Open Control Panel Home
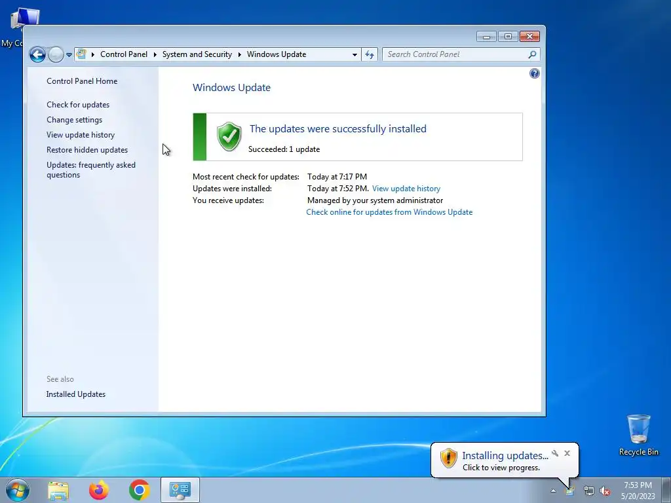Image resolution: width=671 pixels, height=503 pixels. coord(82,81)
